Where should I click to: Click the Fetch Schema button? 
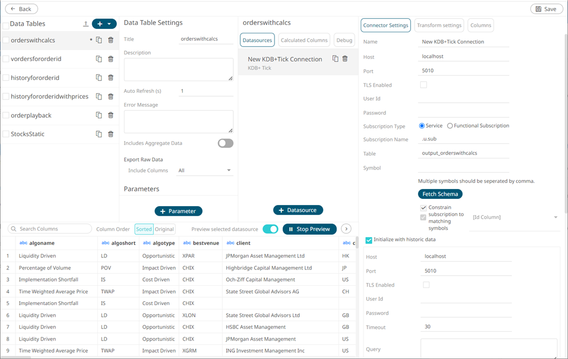point(440,194)
